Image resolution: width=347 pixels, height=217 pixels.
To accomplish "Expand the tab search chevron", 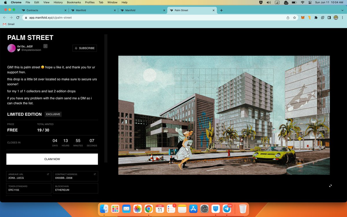I will (342, 10).
